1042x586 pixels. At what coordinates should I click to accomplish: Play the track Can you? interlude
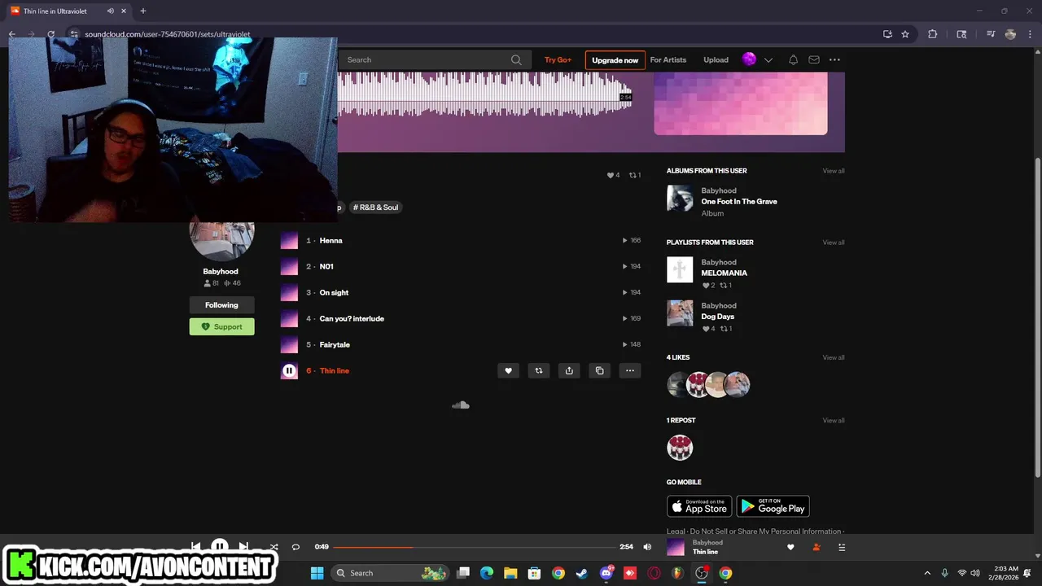point(352,318)
